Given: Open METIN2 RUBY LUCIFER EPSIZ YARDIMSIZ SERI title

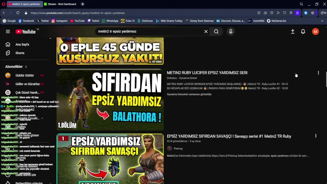Looking at the screenshot, I should click(x=207, y=73).
